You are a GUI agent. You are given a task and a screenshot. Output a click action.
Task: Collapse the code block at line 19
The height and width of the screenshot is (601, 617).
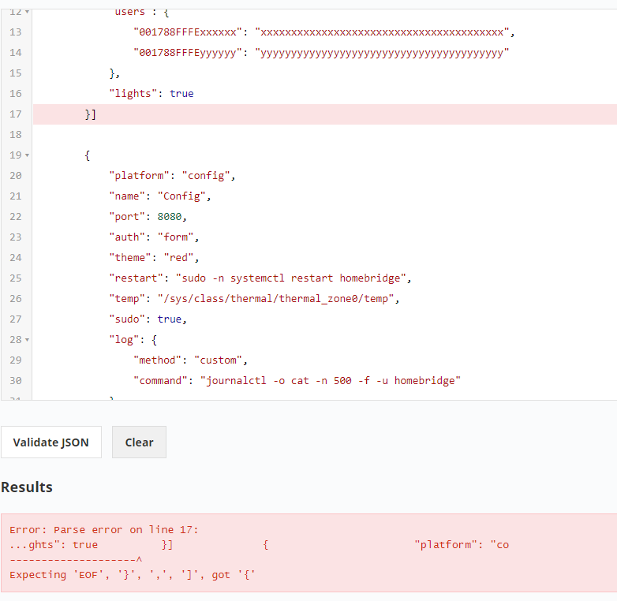(28, 155)
